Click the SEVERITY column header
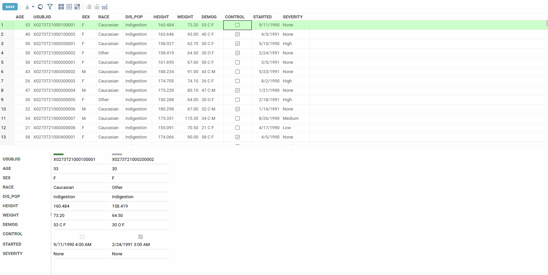548x275 pixels. point(293,17)
